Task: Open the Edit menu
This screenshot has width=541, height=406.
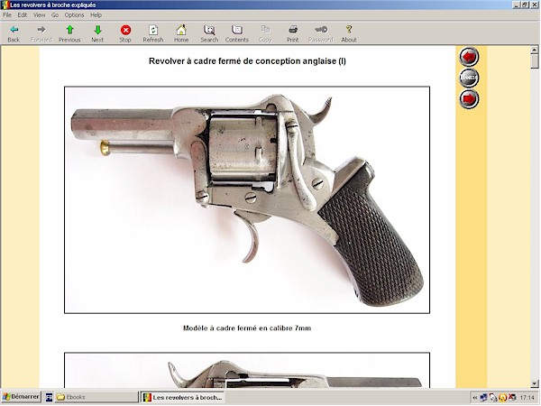Action: 22,15
